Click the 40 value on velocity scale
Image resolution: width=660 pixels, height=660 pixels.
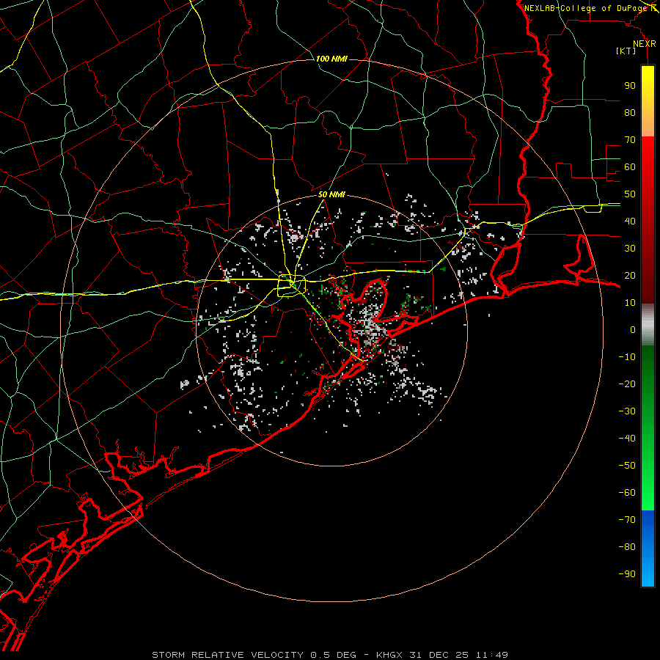(630, 221)
